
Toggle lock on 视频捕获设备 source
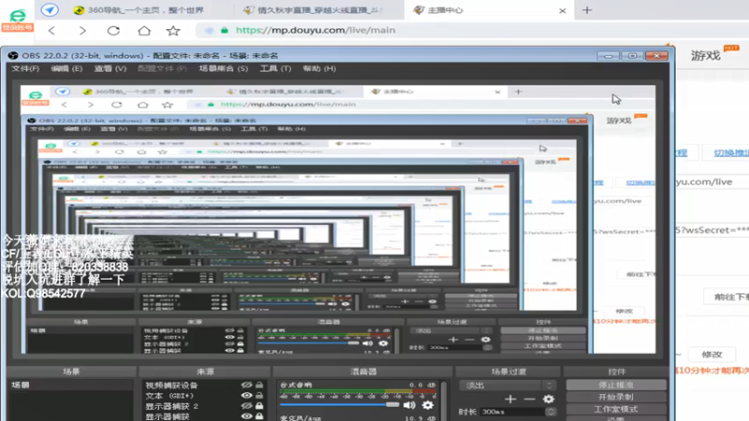coord(259,385)
